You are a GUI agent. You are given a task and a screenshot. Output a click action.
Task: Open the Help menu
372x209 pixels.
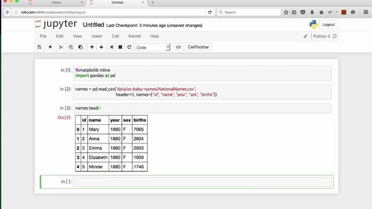click(x=155, y=36)
